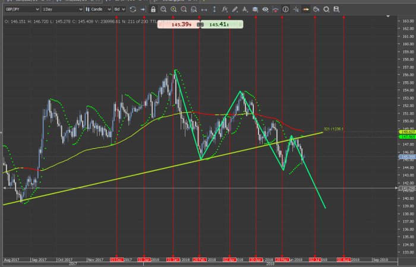
Task: Toggle the eye visibility icon
Action: click(265, 9)
